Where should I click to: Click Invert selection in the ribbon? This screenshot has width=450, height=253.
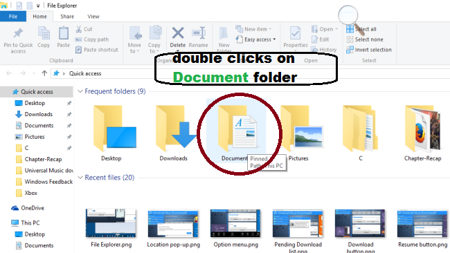(369, 50)
